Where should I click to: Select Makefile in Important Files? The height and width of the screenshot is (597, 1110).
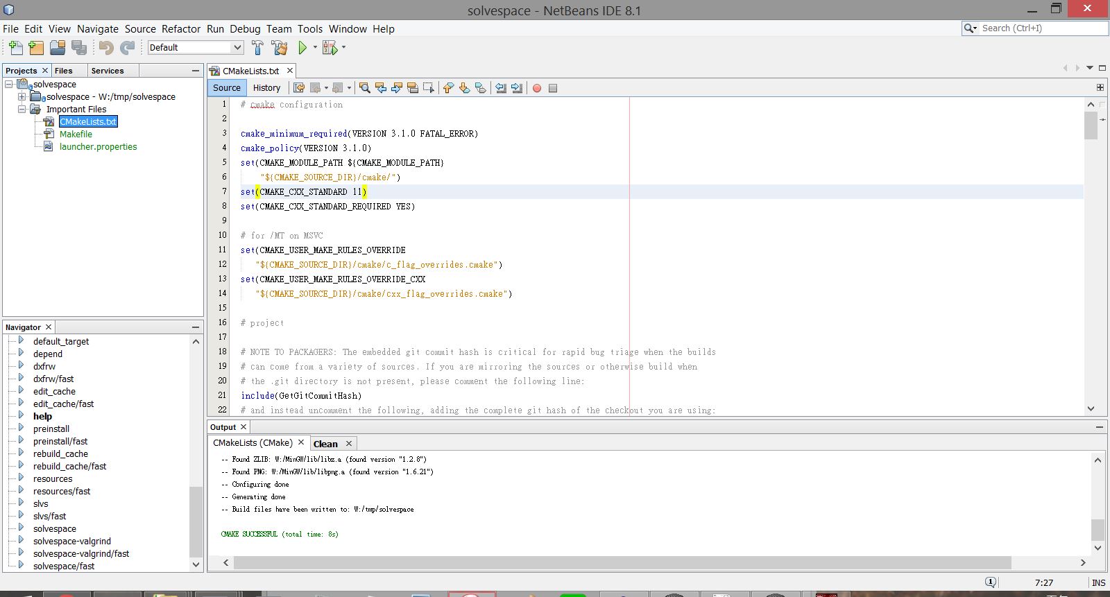pyautogui.click(x=76, y=134)
